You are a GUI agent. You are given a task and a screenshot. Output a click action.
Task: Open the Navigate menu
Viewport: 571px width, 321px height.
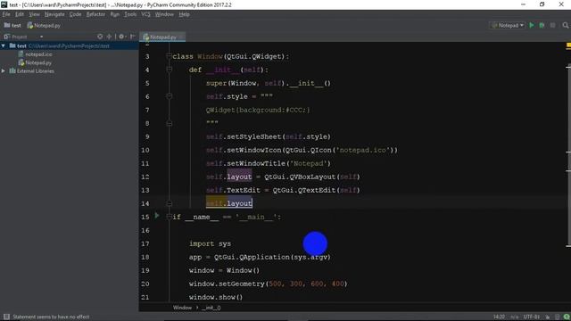tap(54, 14)
